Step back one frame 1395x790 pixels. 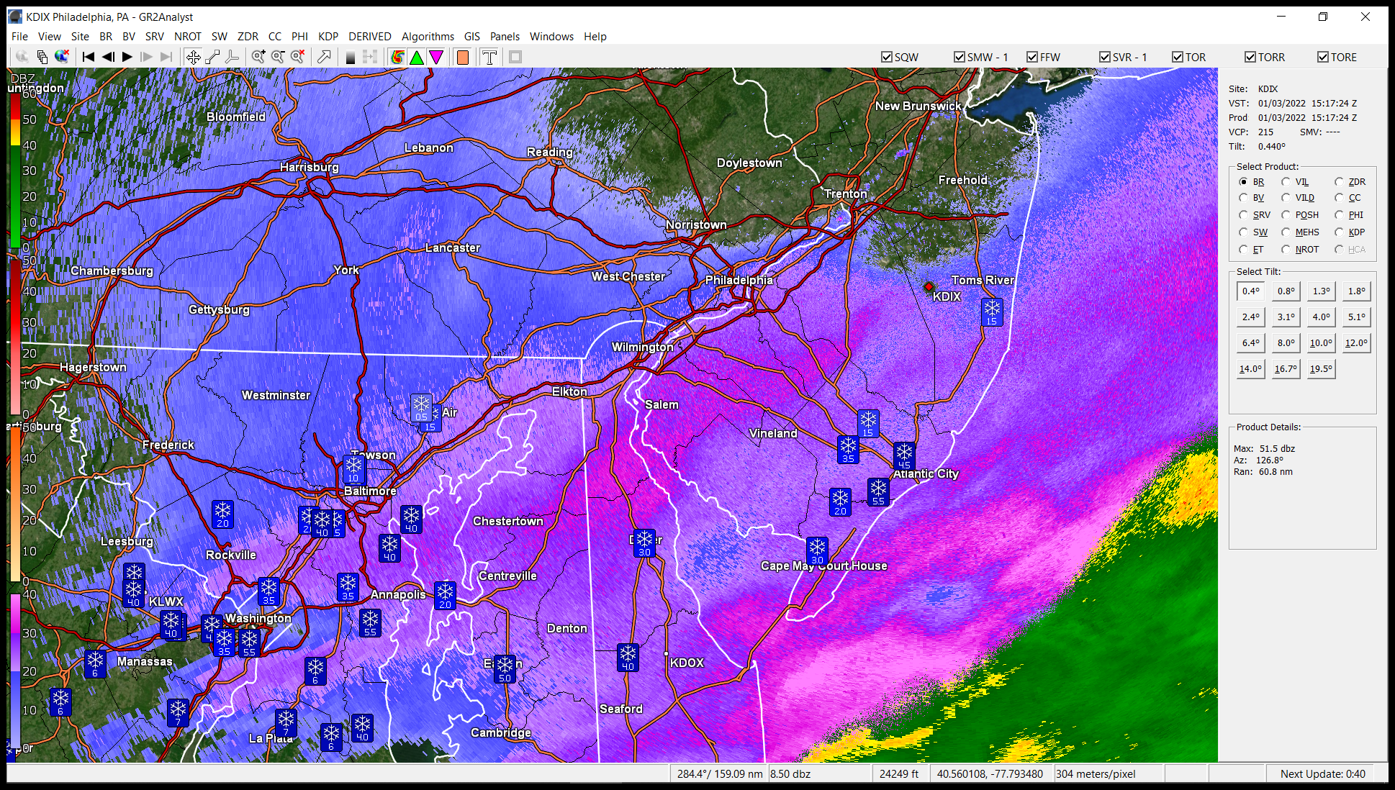coord(108,57)
